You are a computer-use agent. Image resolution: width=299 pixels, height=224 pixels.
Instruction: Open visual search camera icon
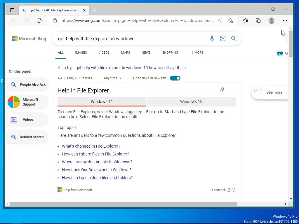(x=223, y=38)
